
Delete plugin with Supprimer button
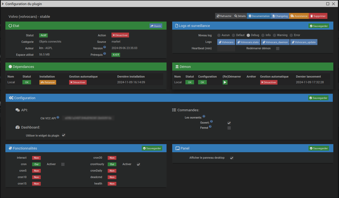point(318,16)
